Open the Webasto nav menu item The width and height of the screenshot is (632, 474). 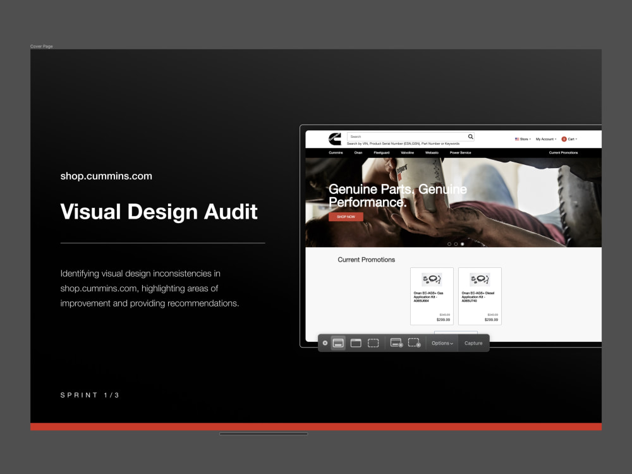tap(432, 153)
